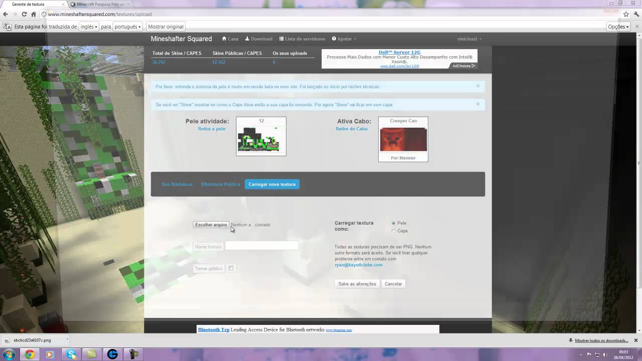Open the Windows Start menu

(9, 354)
